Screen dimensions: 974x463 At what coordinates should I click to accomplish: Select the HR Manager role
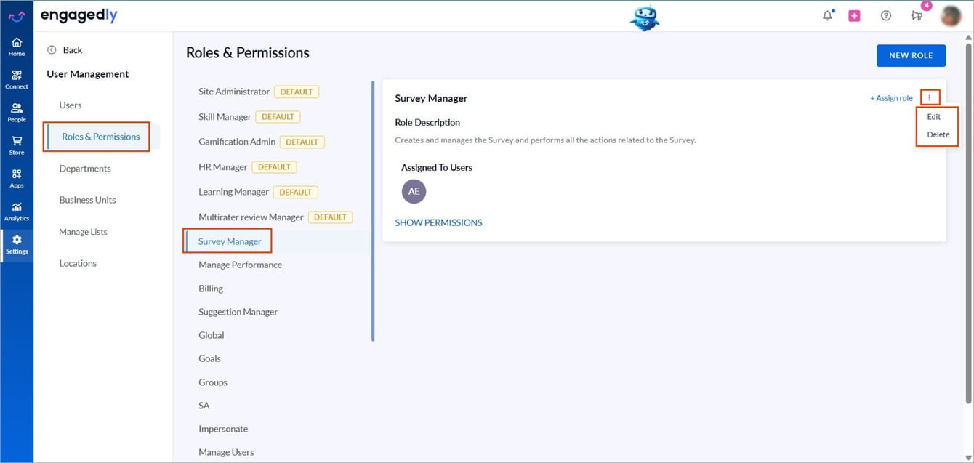[x=222, y=166]
